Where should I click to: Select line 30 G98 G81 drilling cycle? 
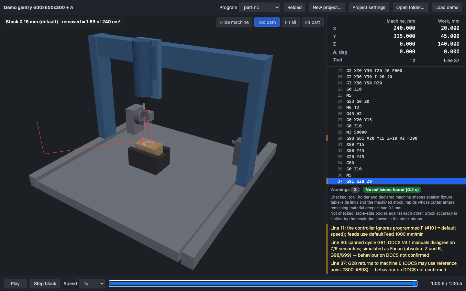point(396,138)
